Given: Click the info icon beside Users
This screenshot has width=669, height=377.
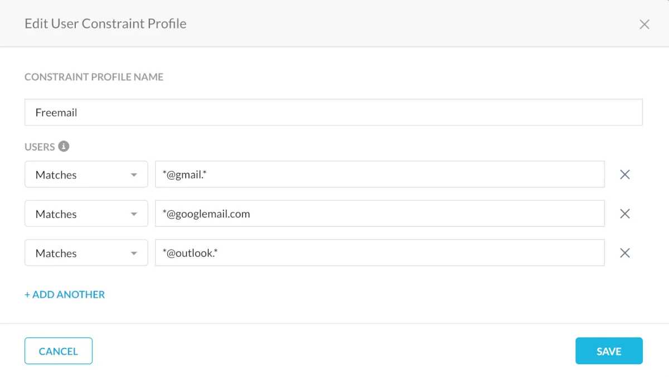Looking at the screenshot, I should [64, 147].
